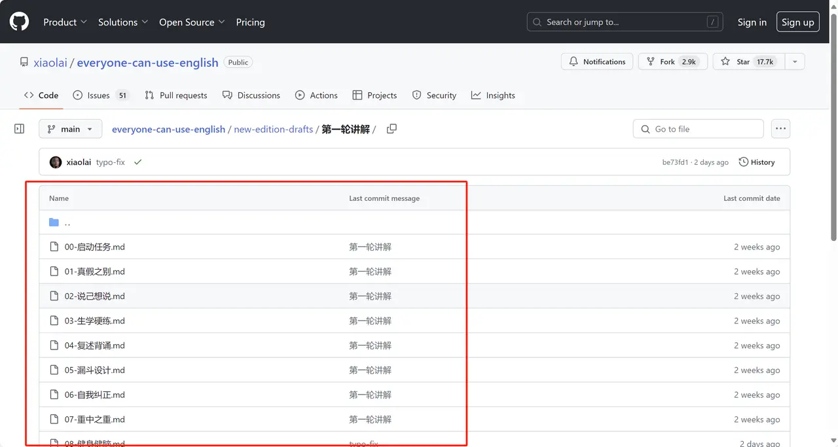View commit History

(x=756, y=162)
